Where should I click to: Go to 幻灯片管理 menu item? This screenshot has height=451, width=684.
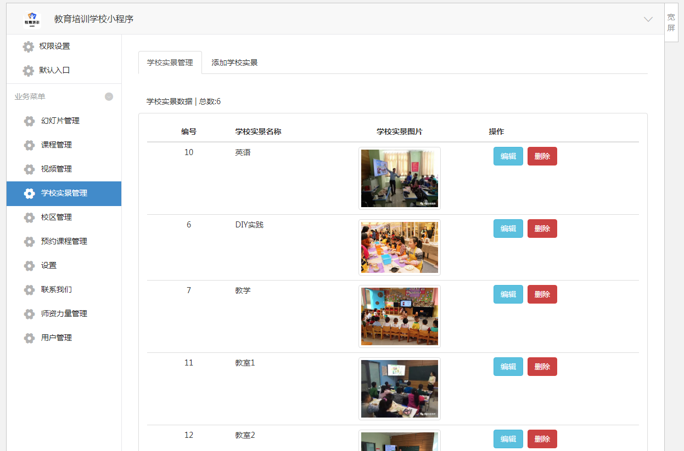coord(64,121)
